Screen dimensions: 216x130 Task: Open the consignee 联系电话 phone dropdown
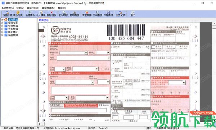(107, 98)
